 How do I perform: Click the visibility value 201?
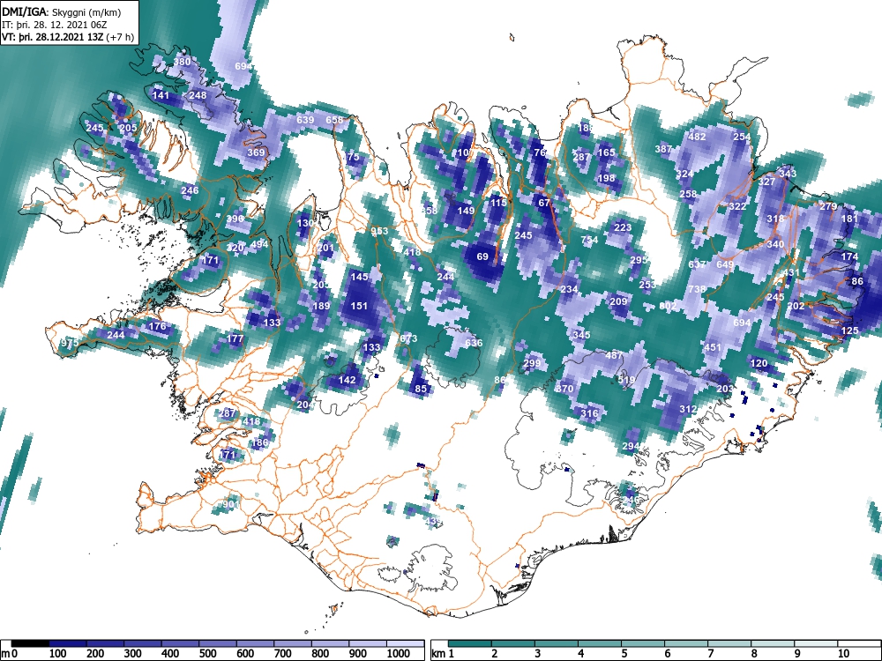click(x=325, y=248)
